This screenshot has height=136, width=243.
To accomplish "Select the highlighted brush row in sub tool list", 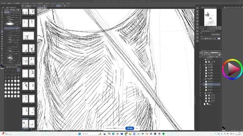I will [12, 29].
